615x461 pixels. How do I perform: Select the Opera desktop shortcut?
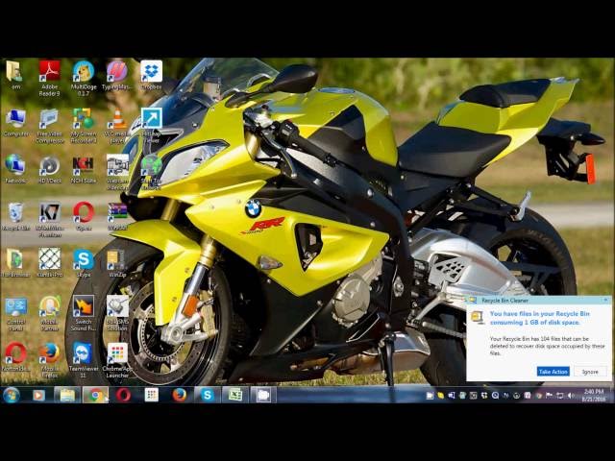[x=84, y=216]
